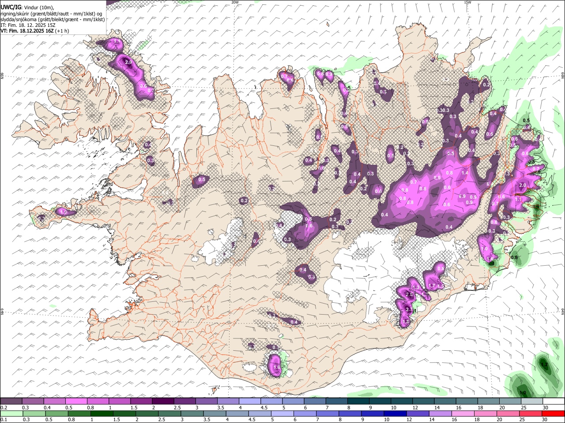The height and width of the screenshot is (423, 565).
Task: Click the '25' label under the lower legend
Action: [522, 419]
